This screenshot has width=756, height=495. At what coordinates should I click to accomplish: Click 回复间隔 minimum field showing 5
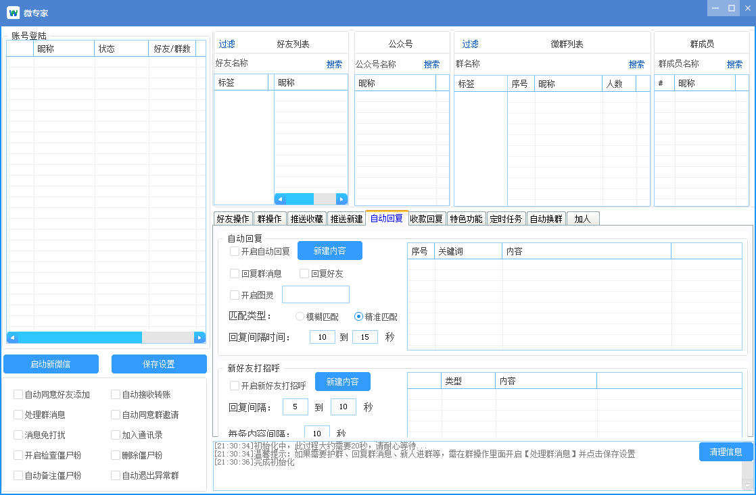[x=295, y=407]
